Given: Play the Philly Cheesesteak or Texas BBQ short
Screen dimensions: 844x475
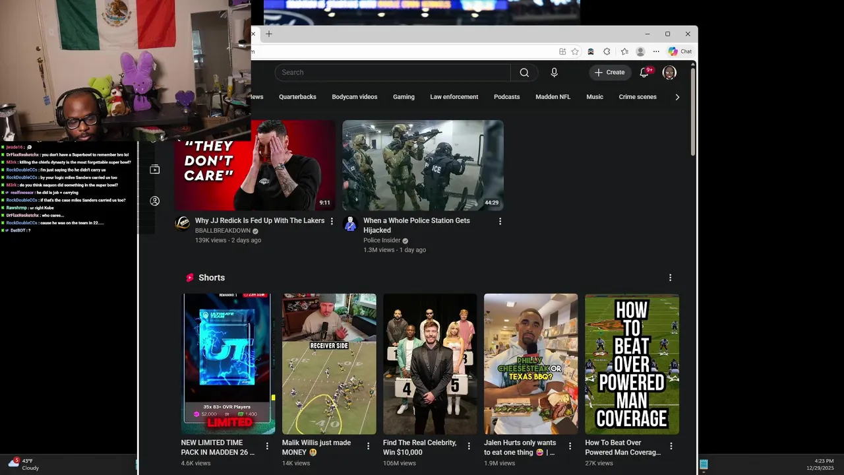Looking at the screenshot, I should [531, 364].
